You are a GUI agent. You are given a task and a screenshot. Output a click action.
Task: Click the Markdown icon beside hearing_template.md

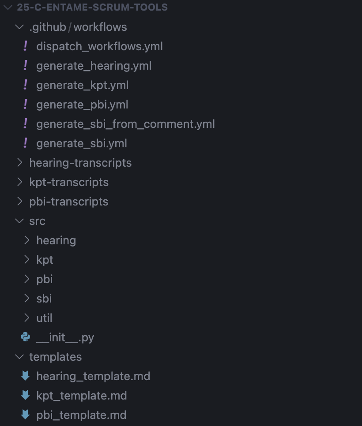(25, 376)
